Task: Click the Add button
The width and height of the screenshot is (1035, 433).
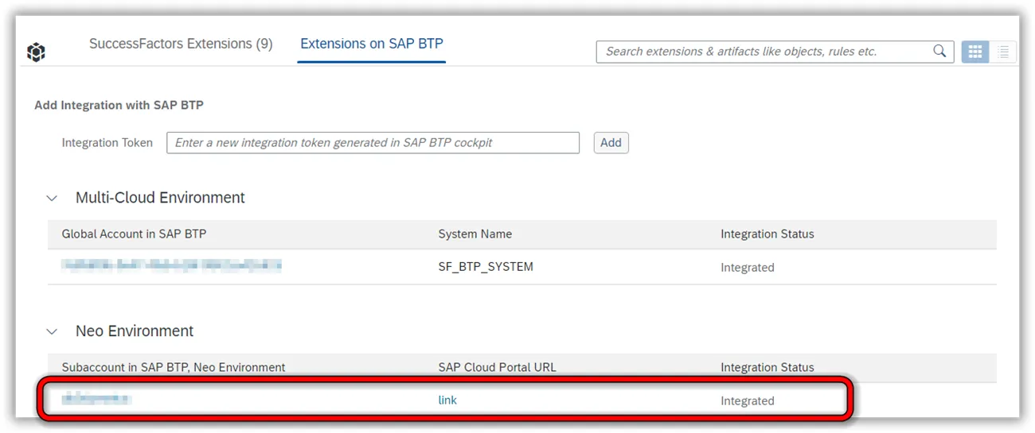Action: 611,143
